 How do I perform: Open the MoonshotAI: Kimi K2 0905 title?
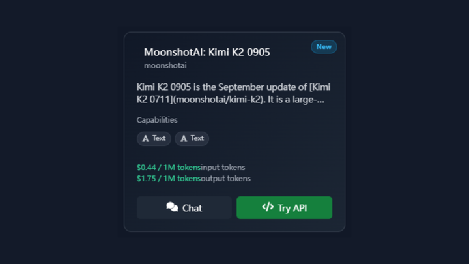click(x=206, y=52)
